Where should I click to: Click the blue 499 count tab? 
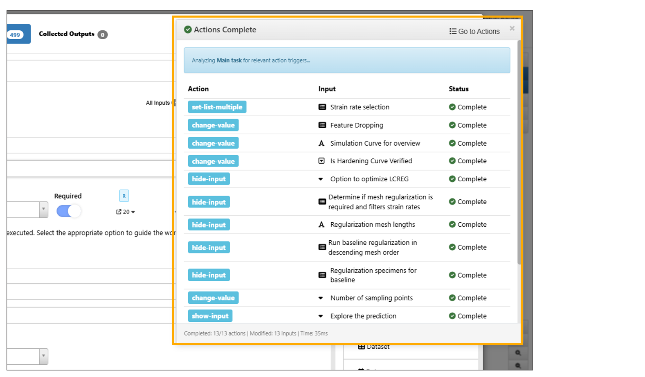click(x=16, y=34)
